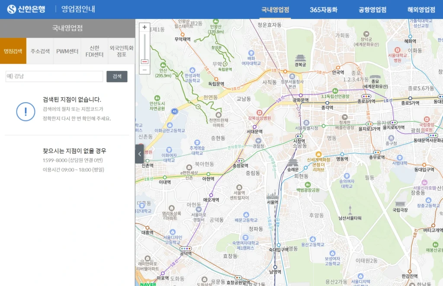Switch to the 외국인특화점포 tab
This screenshot has width=443, height=286.
click(122, 51)
